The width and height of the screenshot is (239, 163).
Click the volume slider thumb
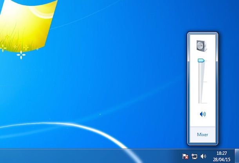tap(201, 60)
